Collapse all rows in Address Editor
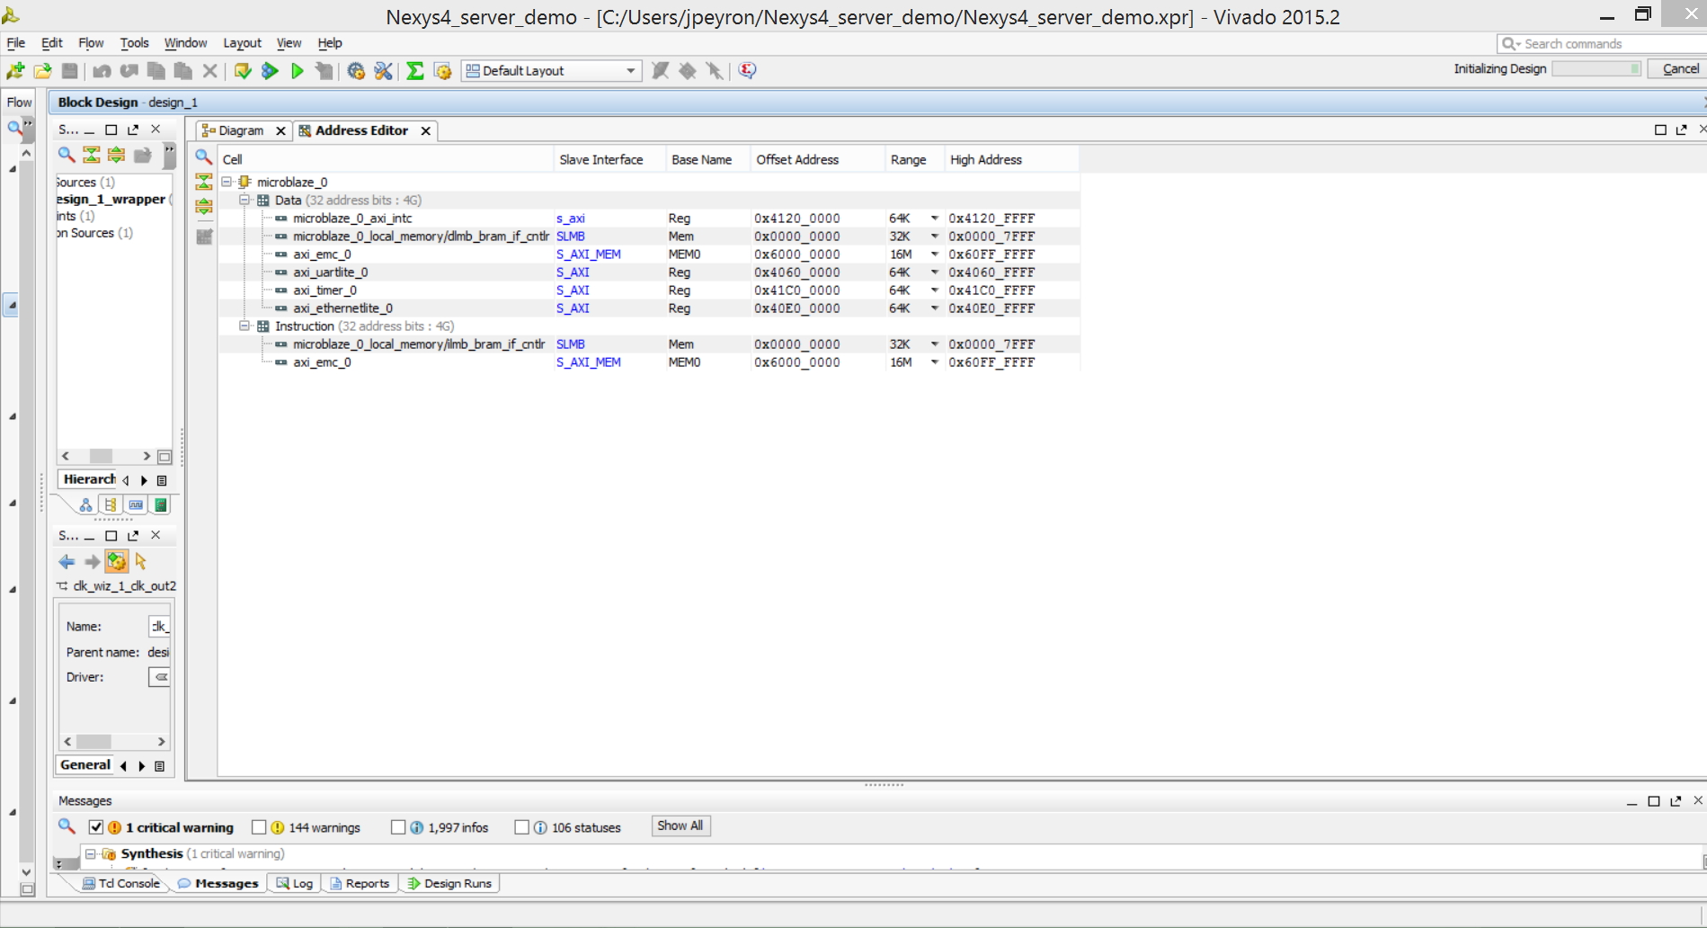Viewport: 1707px width, 928px height. 204,182
